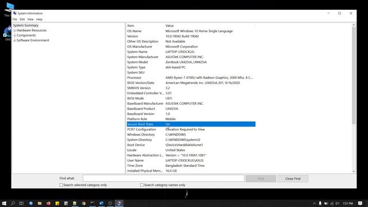Select the Boot Device row
368x207 pixels.
tap(191, 145)
